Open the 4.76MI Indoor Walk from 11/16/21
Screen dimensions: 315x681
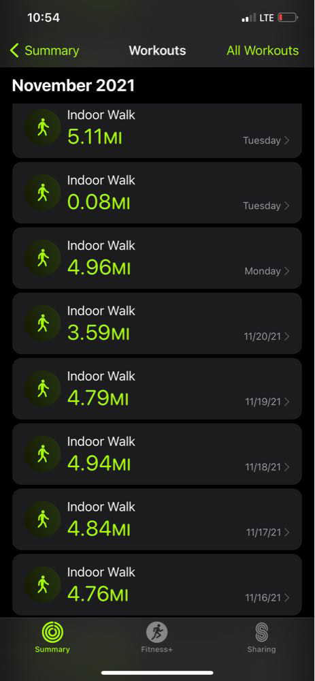point(157,584)
